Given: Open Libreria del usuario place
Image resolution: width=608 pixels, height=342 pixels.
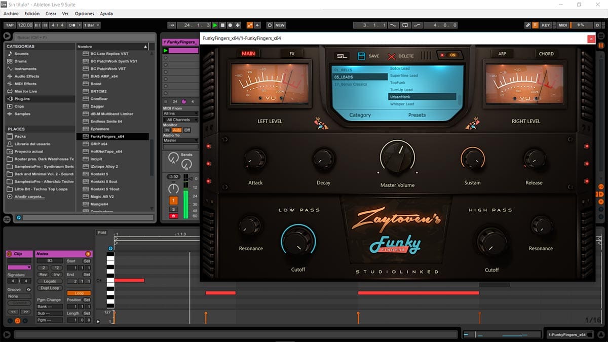Looking at the screenshot, I should click(x=32, y=144).
